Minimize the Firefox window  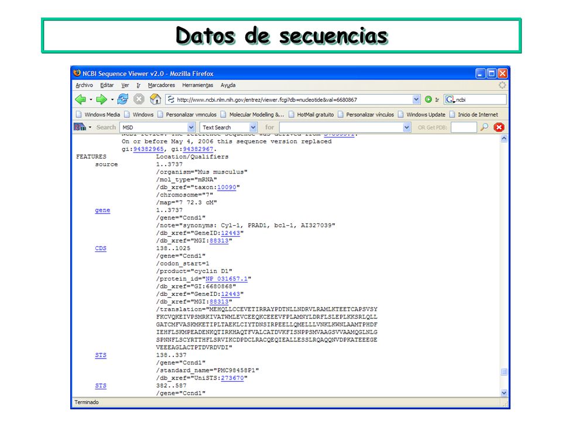480,74
